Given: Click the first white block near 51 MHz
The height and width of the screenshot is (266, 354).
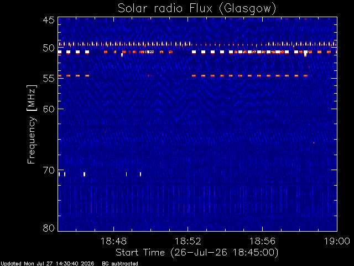Looking at the screenshot, I should pyautogui.click(x=60, y=52).
